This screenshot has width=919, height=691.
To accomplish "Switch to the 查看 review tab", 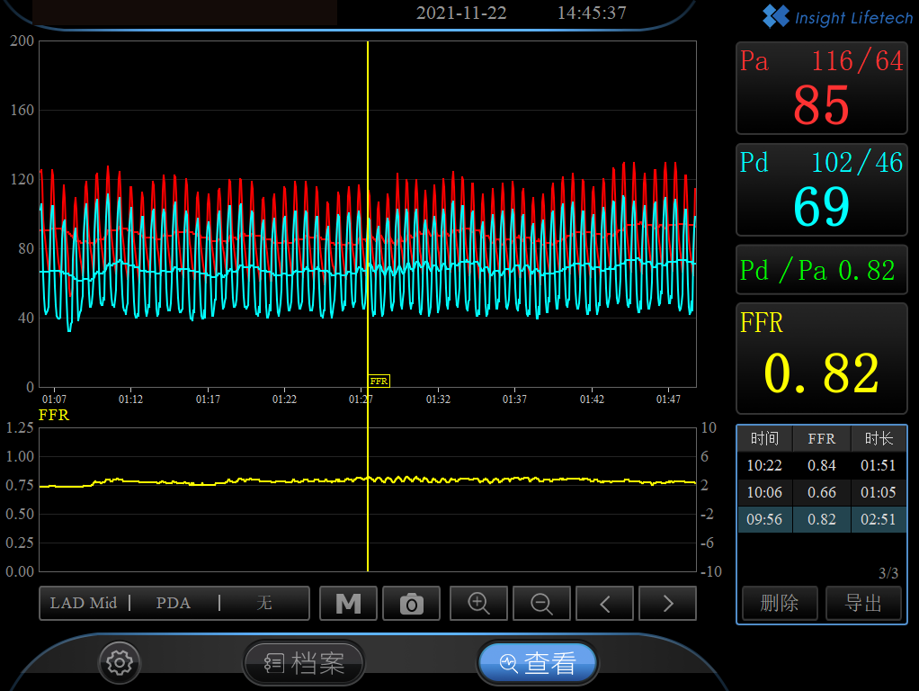I will click(x=538, y=664).
